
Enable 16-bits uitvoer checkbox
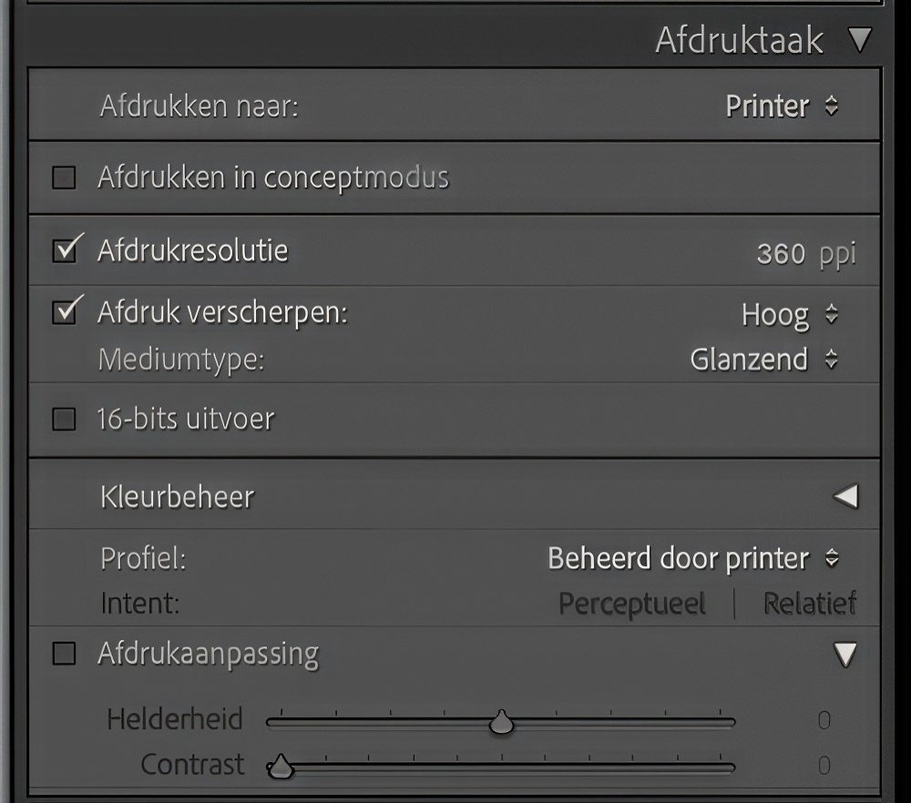pyautogui.click(x=64, y=420)
